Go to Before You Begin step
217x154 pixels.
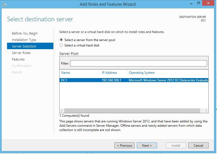pos(25,34)
